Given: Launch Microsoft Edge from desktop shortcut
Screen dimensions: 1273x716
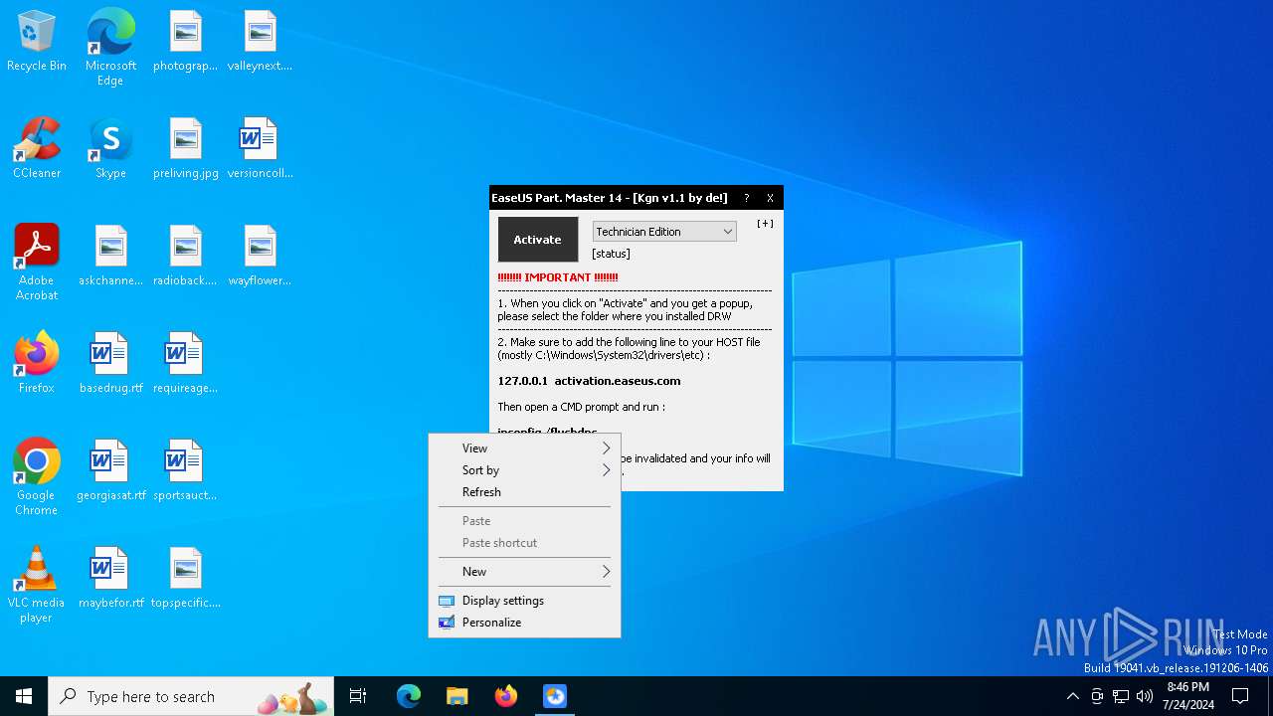Looking at the screenshot, I should point(110,48).
